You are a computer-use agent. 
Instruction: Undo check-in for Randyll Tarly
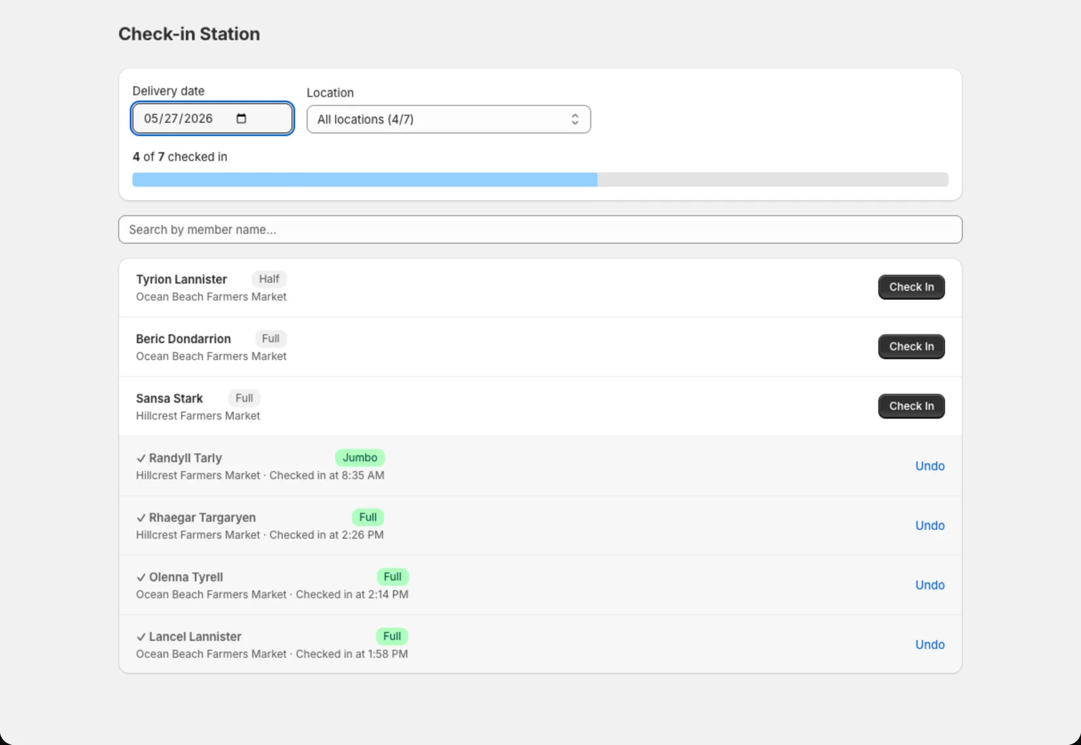[930, 466]
